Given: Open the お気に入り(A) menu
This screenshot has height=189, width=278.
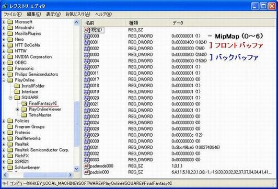Looking at the screenshot, I should click(x=78, y=14).
